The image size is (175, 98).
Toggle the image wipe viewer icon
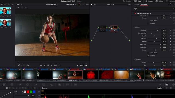tap(18, 7)
